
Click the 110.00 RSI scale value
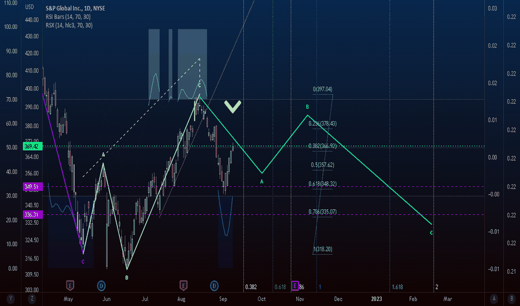coord(11,3)
